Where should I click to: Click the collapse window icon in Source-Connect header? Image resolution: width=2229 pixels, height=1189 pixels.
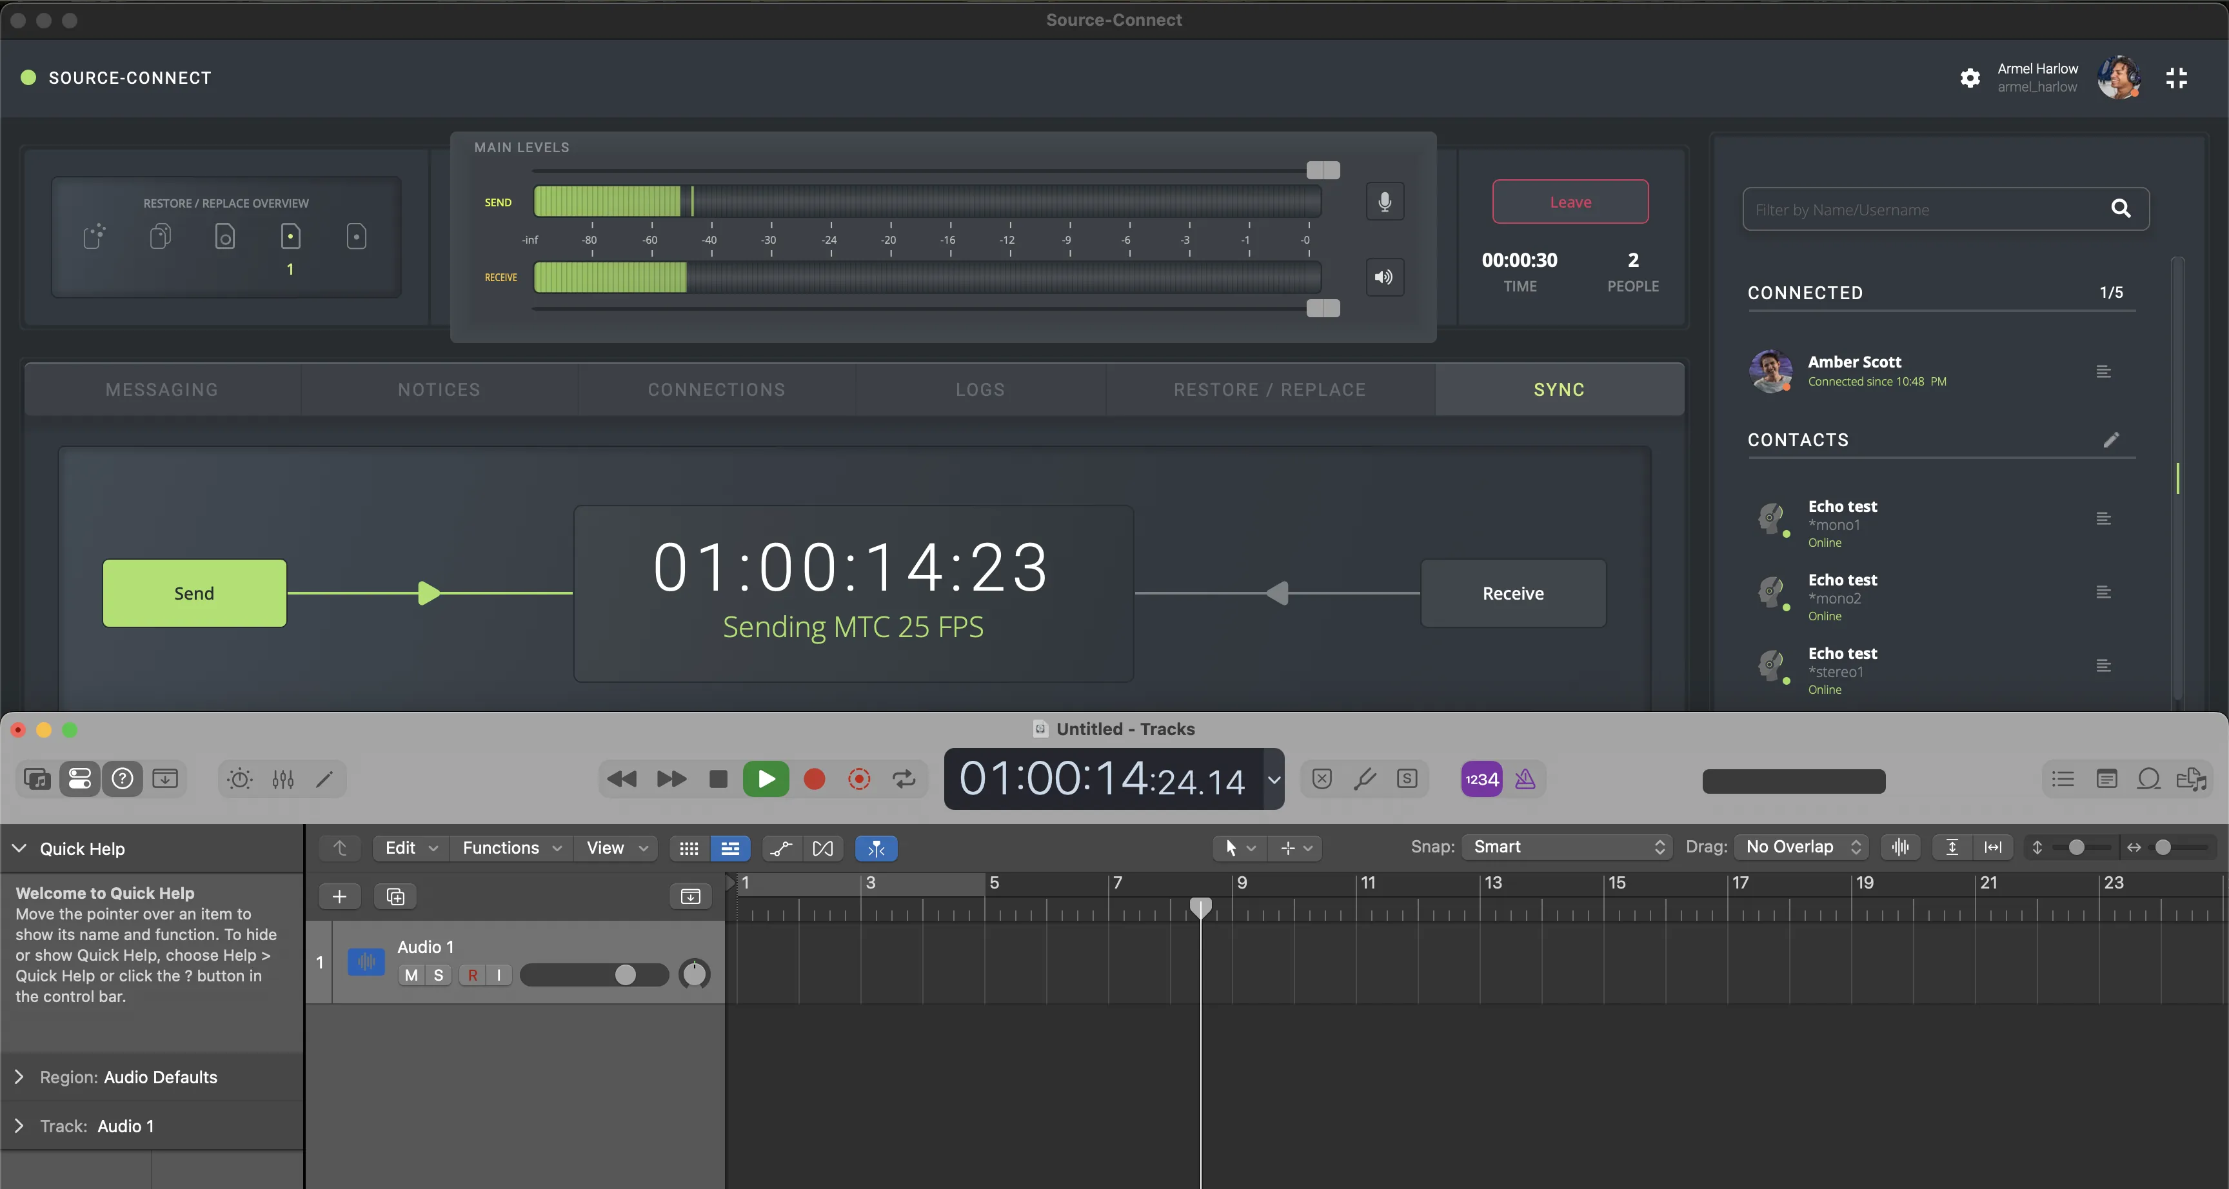coord(2176,78)
